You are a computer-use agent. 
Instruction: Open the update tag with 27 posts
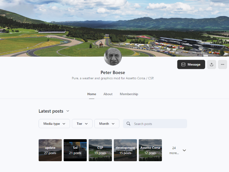tap(50, 150)
